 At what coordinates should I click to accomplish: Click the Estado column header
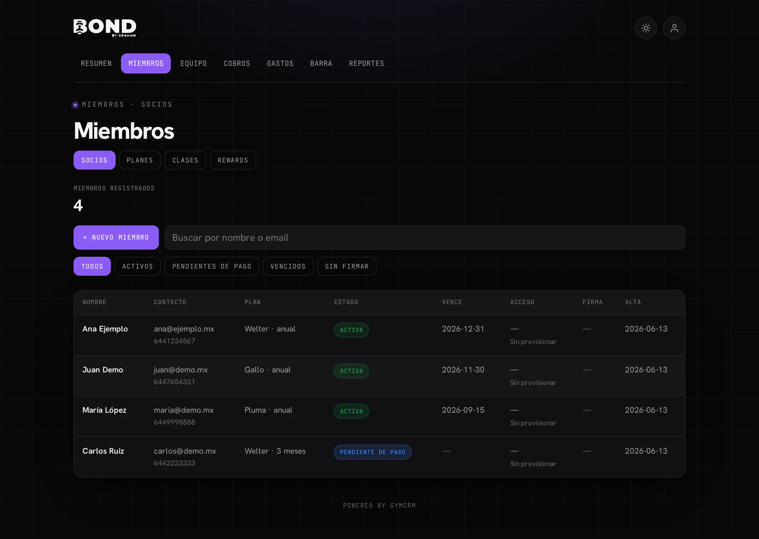(x=346, y=302)
